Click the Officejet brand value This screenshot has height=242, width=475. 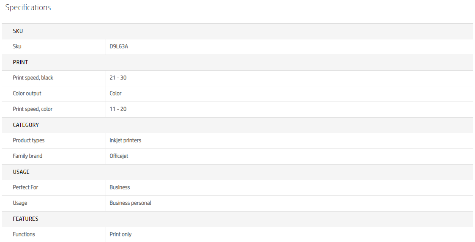(119, 156)
